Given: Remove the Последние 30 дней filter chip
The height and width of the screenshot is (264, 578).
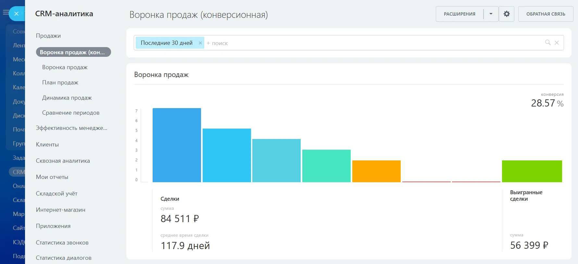Looking at the screenshot, I should click(200, 43).
